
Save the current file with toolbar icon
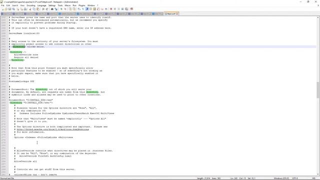click(x=10, y=9)
